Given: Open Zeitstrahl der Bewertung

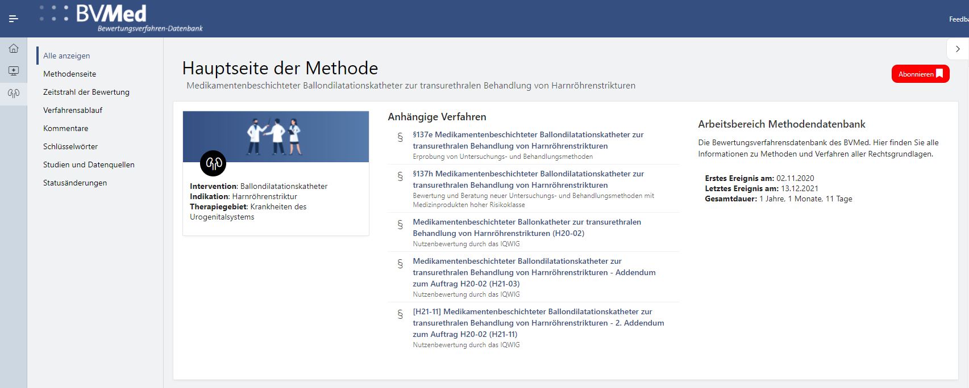Looking at the screenshot, I should [86, 92].
